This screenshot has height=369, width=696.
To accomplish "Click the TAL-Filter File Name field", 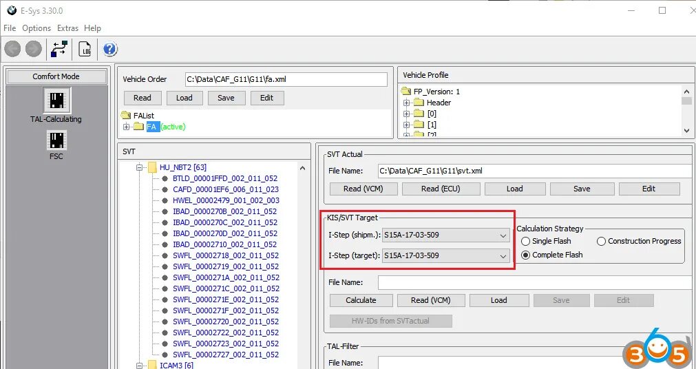I will (535, 363).
